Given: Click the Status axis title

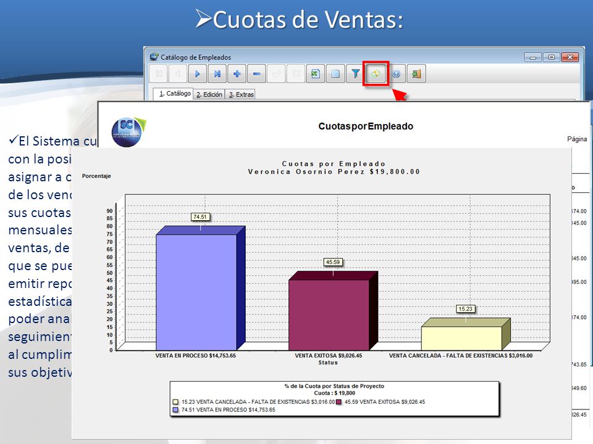Looking at the screenshot, I should 328,363.
